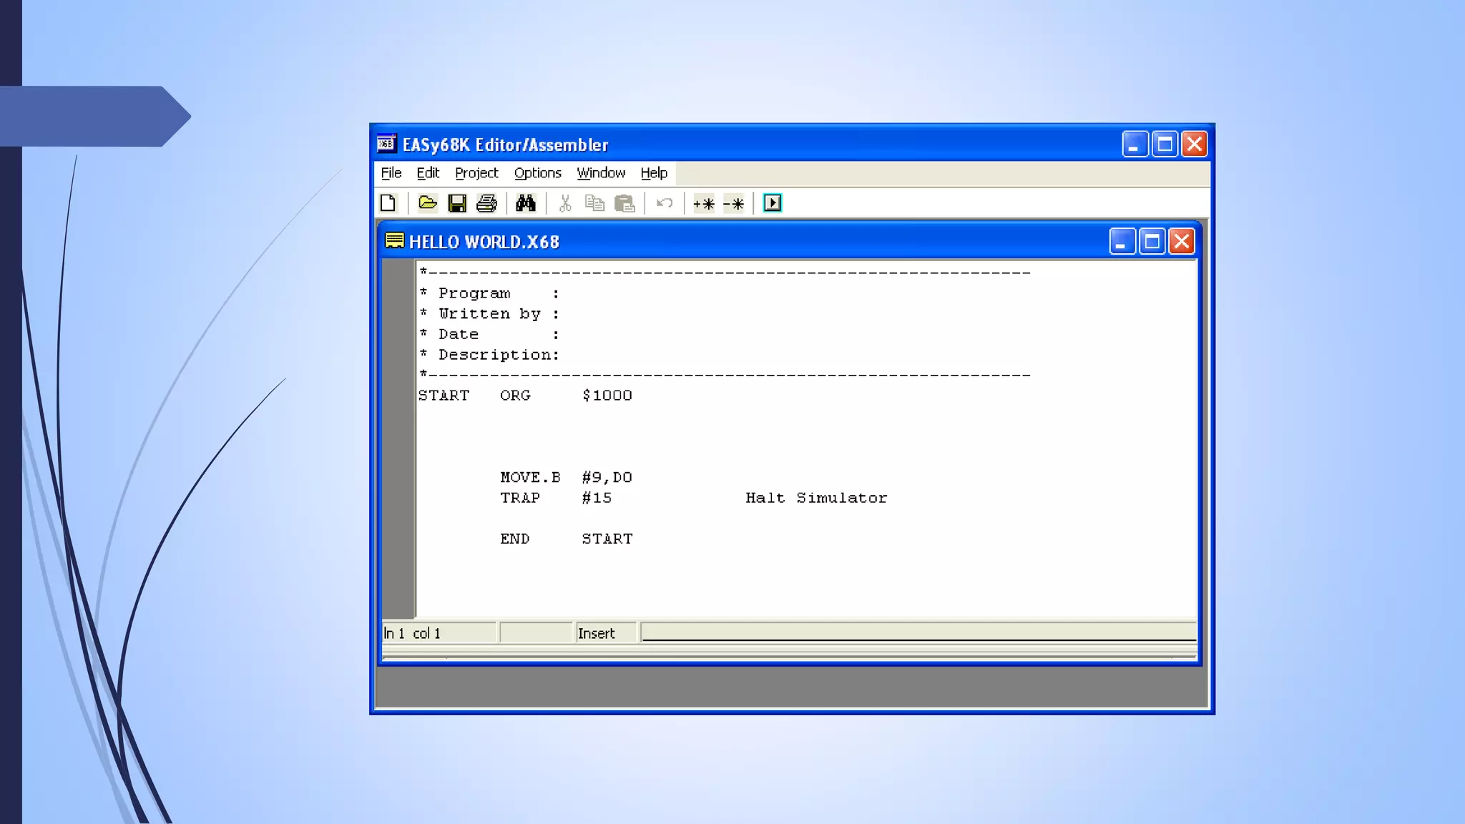The height and width of the screenshot is (824, 1465).
Task: Click the New file toolbar icon
Action: [388, 203]
